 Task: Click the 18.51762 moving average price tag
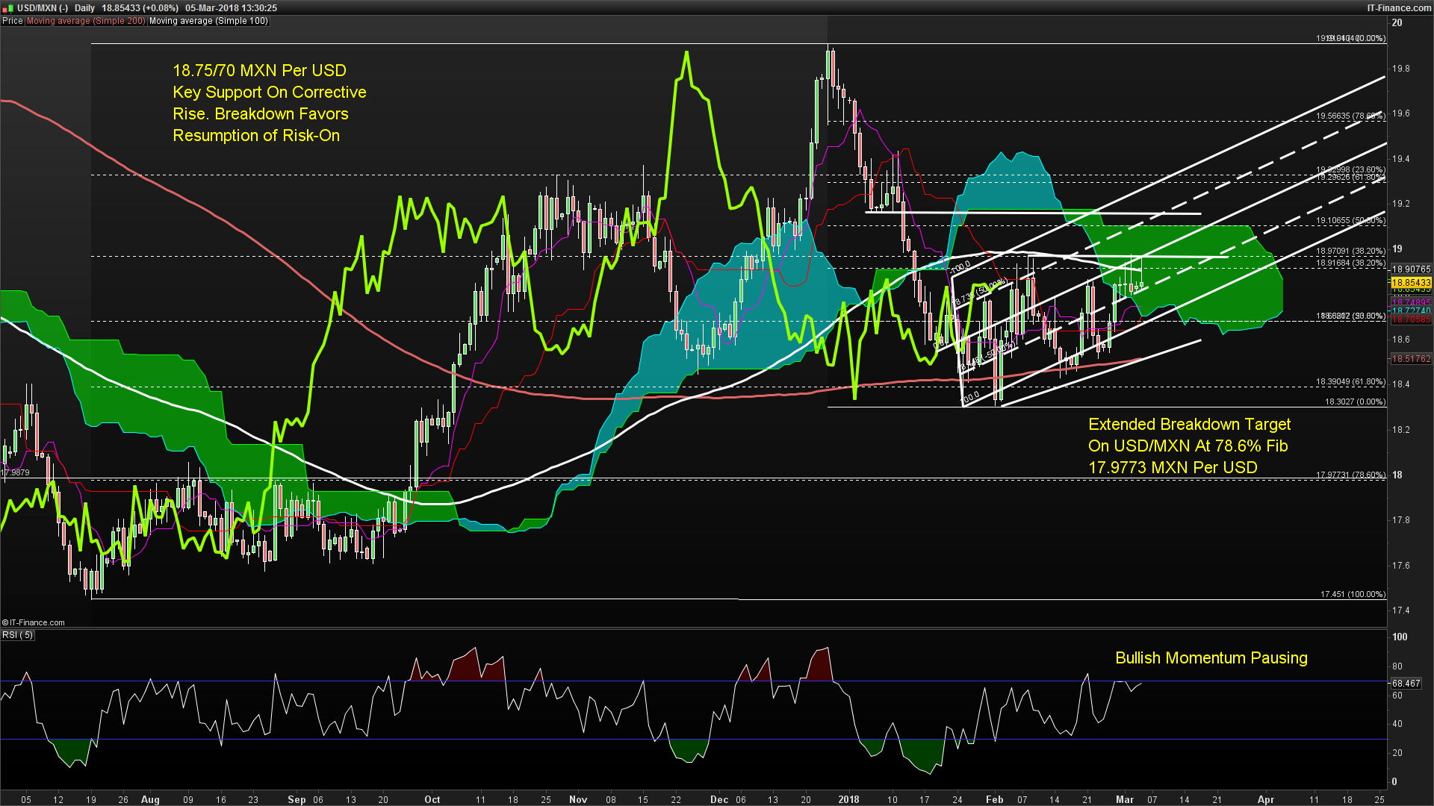click(x=1410, y=359)
